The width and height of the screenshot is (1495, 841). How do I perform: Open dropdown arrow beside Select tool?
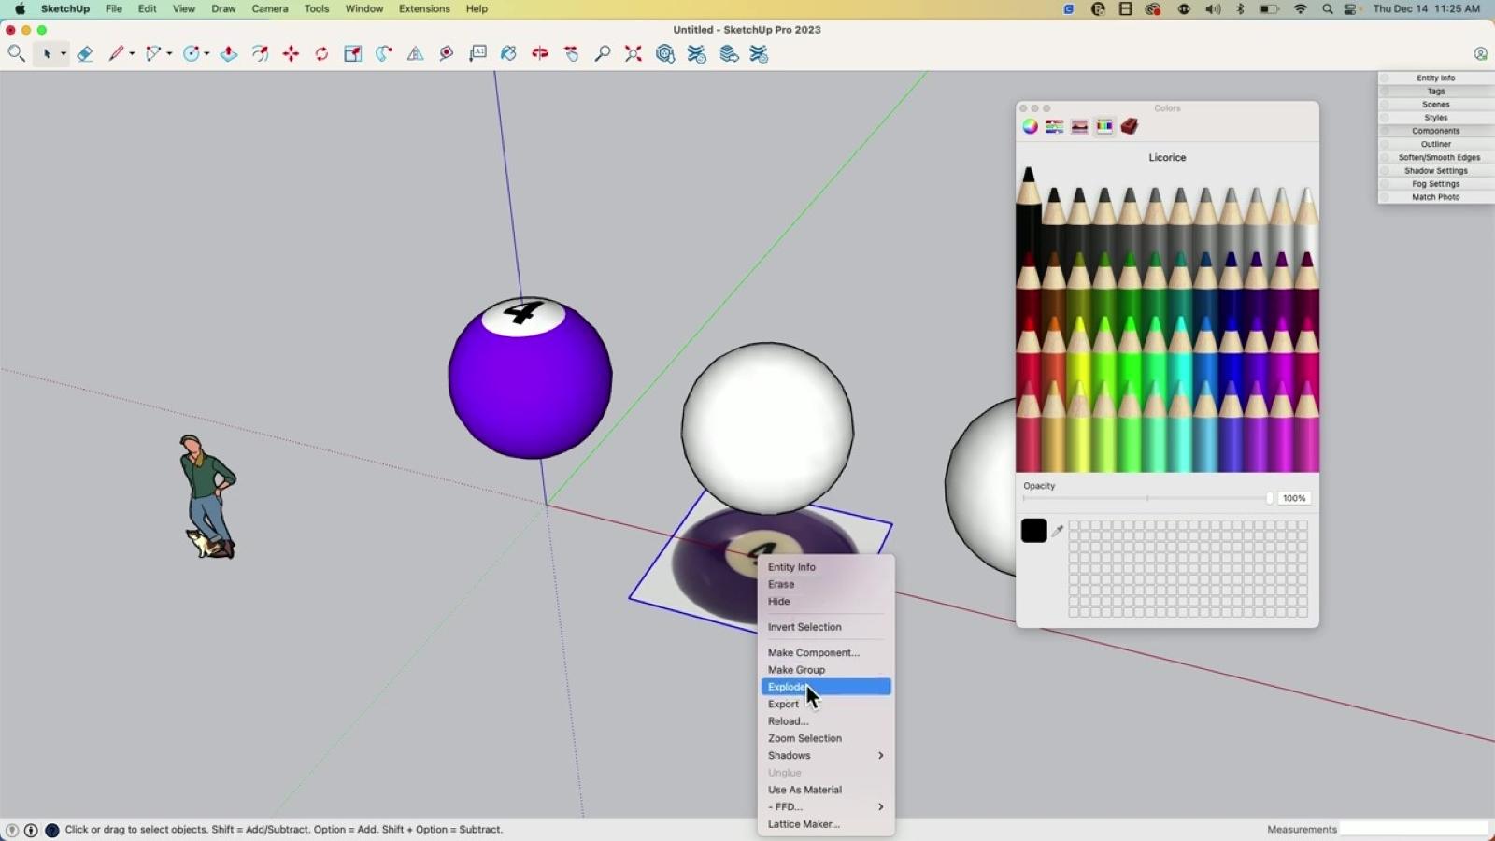click(x=64, y=54)
